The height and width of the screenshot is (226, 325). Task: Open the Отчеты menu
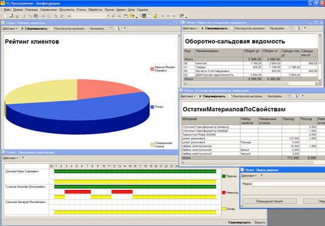(x=81, y=10)
